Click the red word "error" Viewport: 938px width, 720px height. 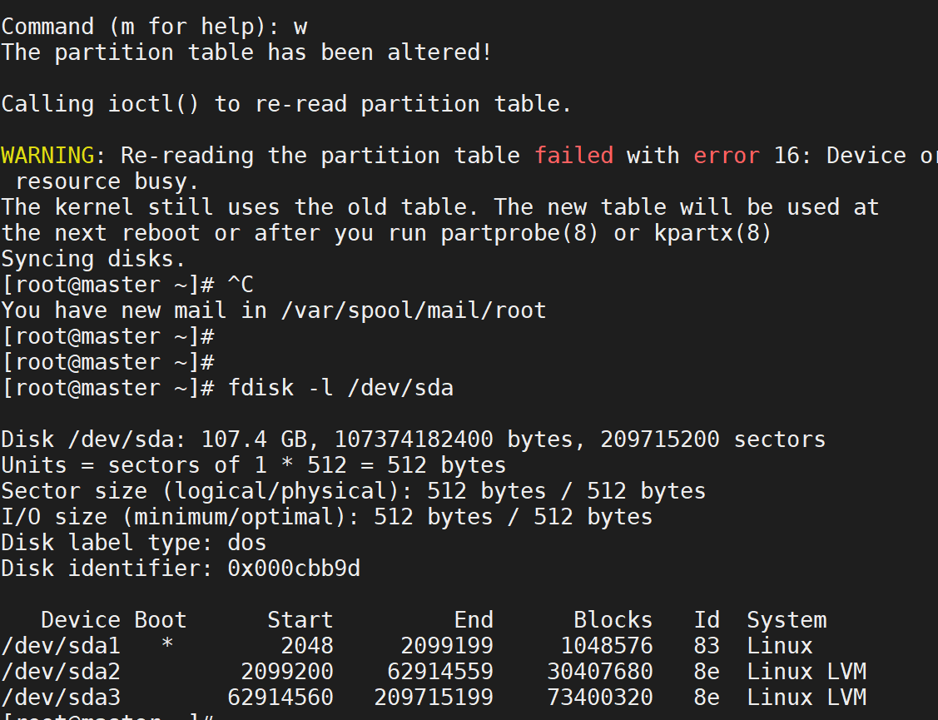[x=726, y=156]
